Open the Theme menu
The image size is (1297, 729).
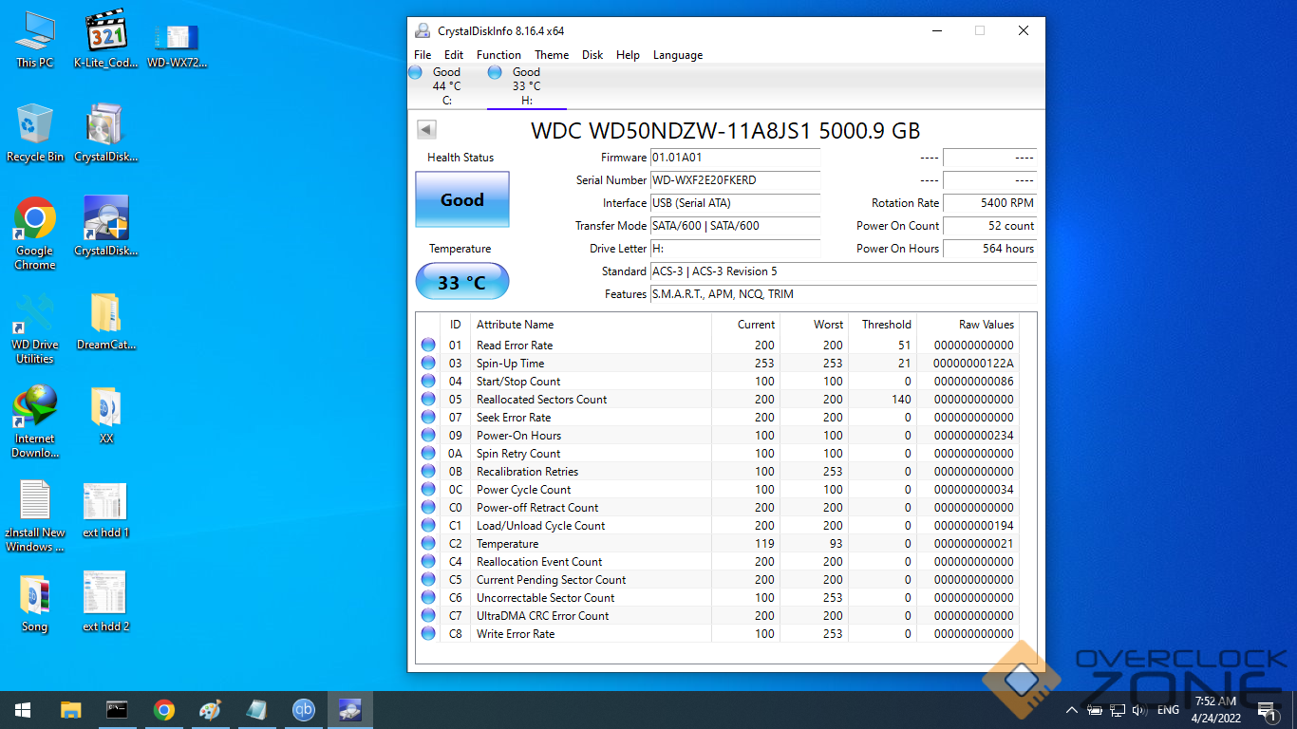[552, 55]
